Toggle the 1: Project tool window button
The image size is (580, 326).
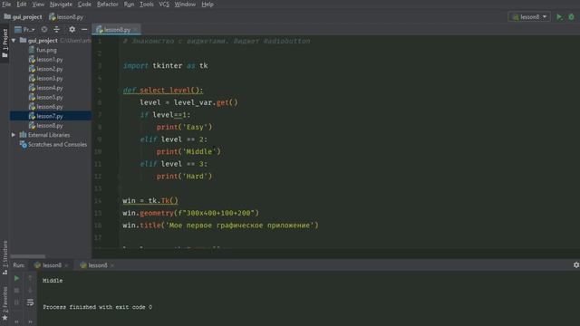[5, 43]
